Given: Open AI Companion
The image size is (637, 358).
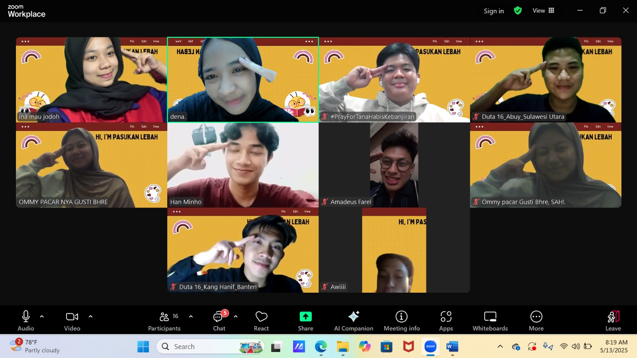Looking at the screenshot, I should click(354, 320).
